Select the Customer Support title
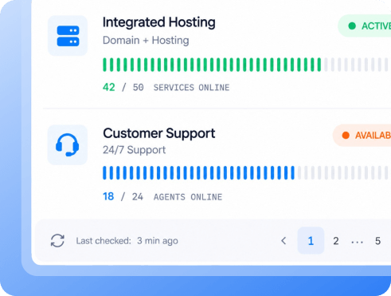This screenshot has width=391, height=296. 159,133
